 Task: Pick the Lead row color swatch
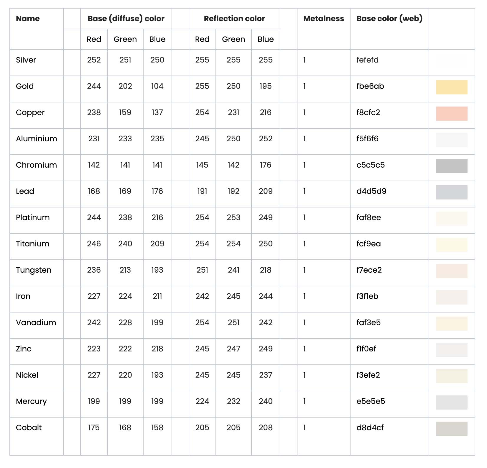click(x=452, y=192)
